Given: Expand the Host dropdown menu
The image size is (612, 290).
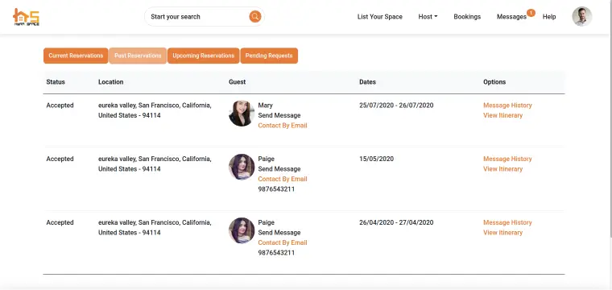Looking at the screenshot, I should (428, 17).
